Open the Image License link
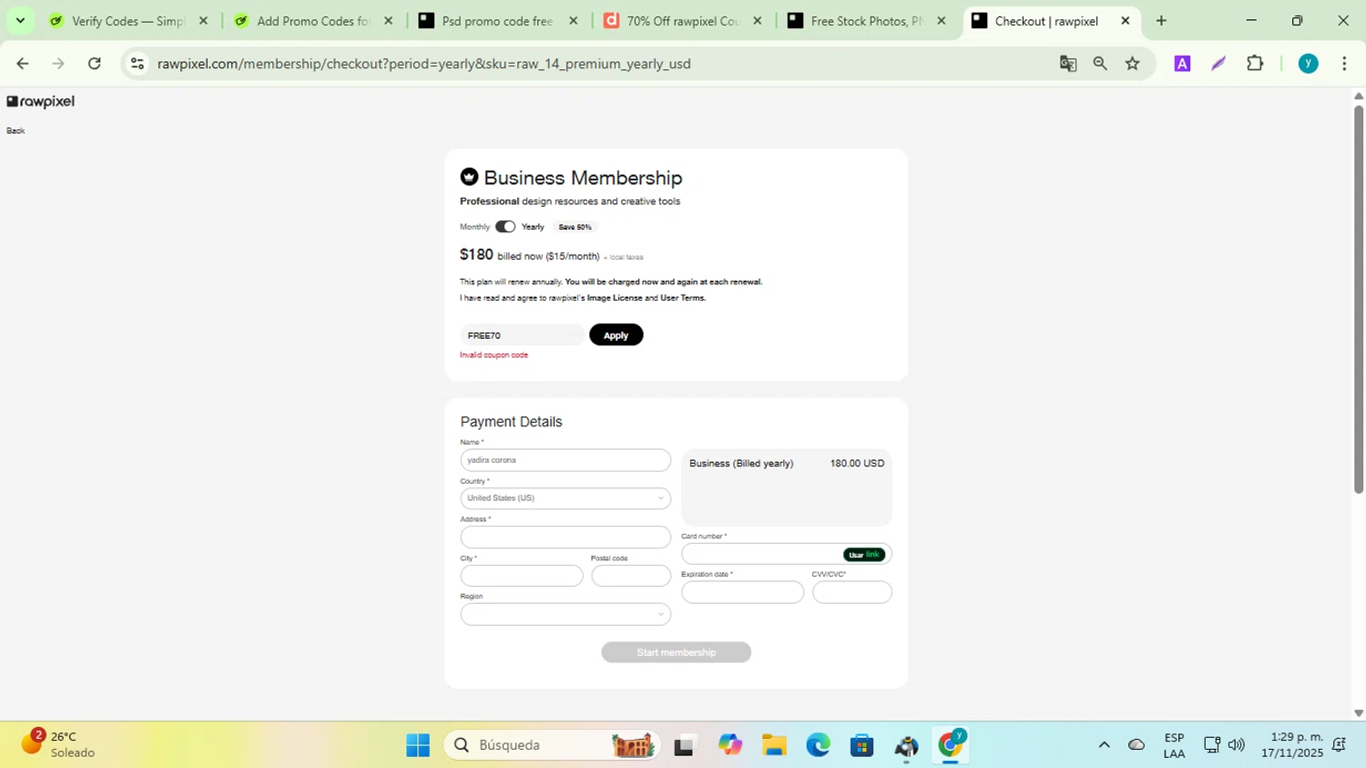1366x768 pixels. pyautogui.click(x=615, y=298)
